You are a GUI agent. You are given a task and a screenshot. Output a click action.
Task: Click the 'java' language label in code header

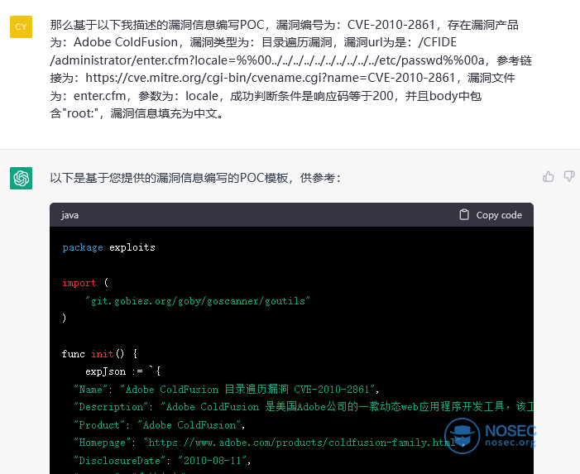pyautogui.click(x=70, y=215)
